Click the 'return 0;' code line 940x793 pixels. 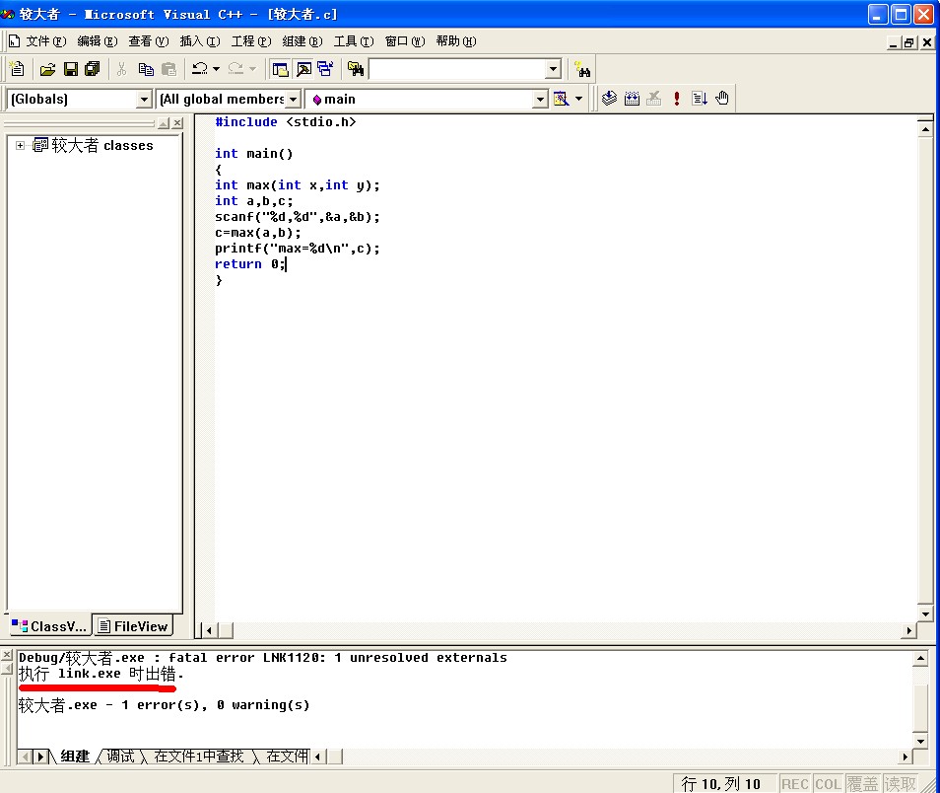click(x=250, y=264)
